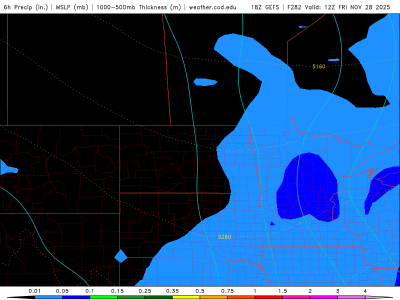The height and width of the screenshot is (300, 400).
Task: Click the dark green 0.25–0.35 legend swatch
Action: pos(158,297)
